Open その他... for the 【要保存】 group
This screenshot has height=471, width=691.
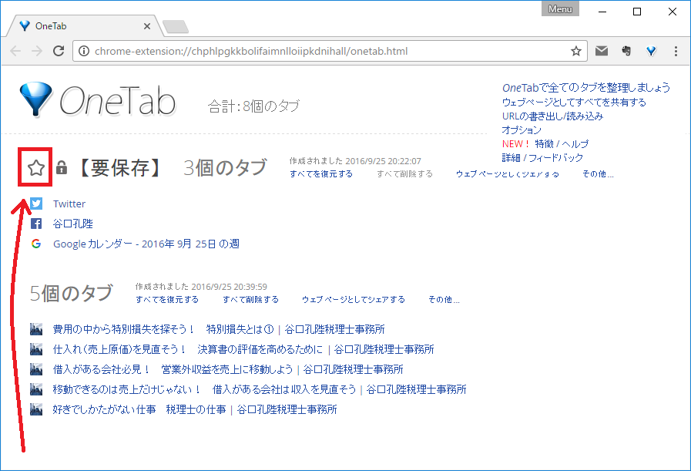point(598,174)
